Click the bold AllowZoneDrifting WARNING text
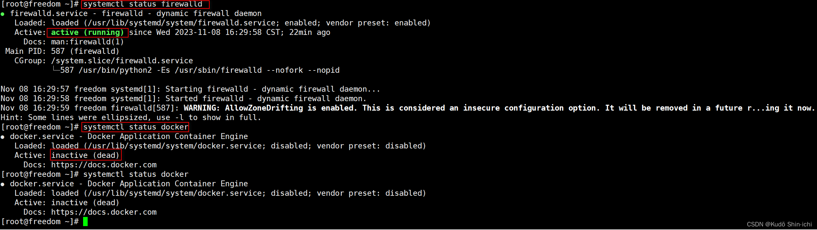817x230 pixels. 498,108
